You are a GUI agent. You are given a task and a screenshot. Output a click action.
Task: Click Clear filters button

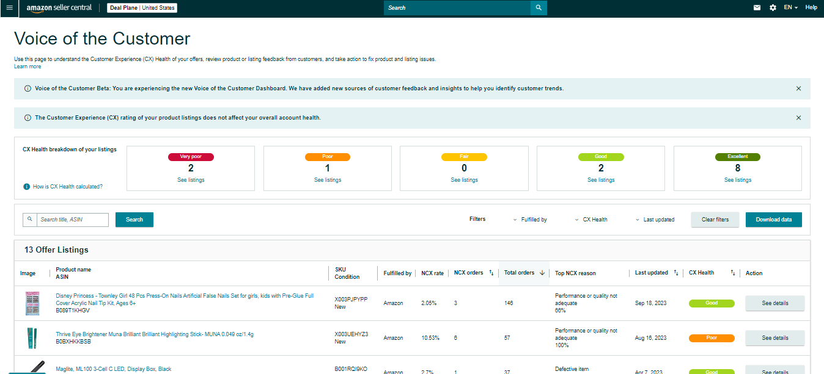tap(715, 220)
